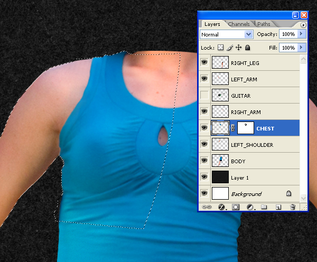Add layer mask button
317x262 pixels.
[236, 207]
